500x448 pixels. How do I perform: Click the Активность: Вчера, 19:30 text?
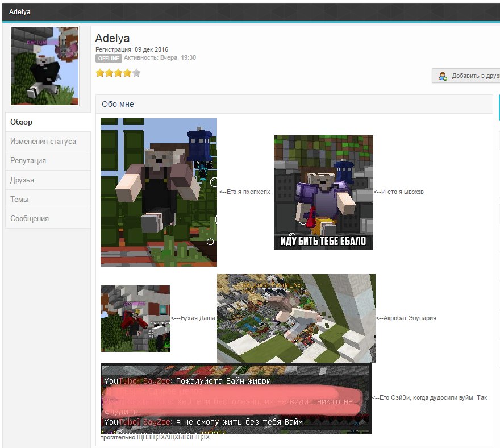pos(160,58)
